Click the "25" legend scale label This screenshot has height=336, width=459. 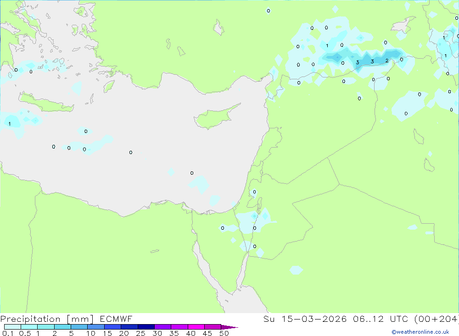[140, 333]
